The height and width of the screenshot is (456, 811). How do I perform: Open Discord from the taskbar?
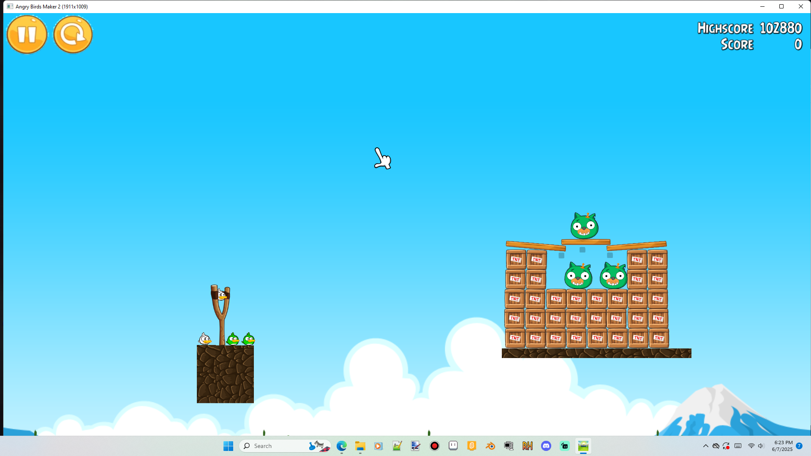[x=546, y=446]
